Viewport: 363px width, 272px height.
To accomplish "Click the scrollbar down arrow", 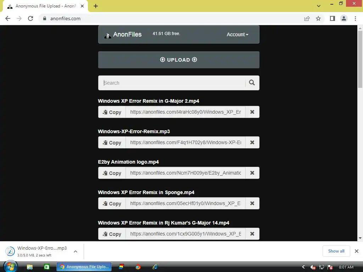I will coord(360,238).
